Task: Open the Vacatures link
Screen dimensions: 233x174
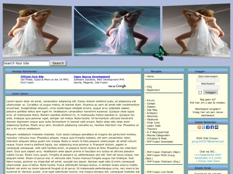Action: pyautogui.click(x=153, y=119)
